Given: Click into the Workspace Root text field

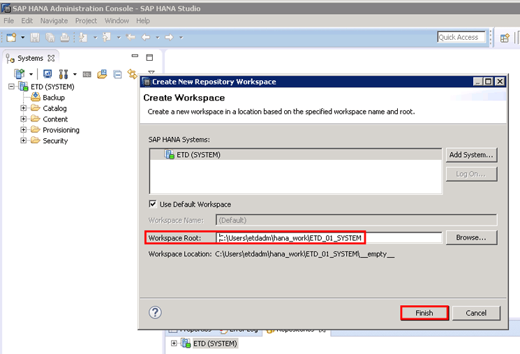Looking at the screenshot, I should [x=328, y=238].
